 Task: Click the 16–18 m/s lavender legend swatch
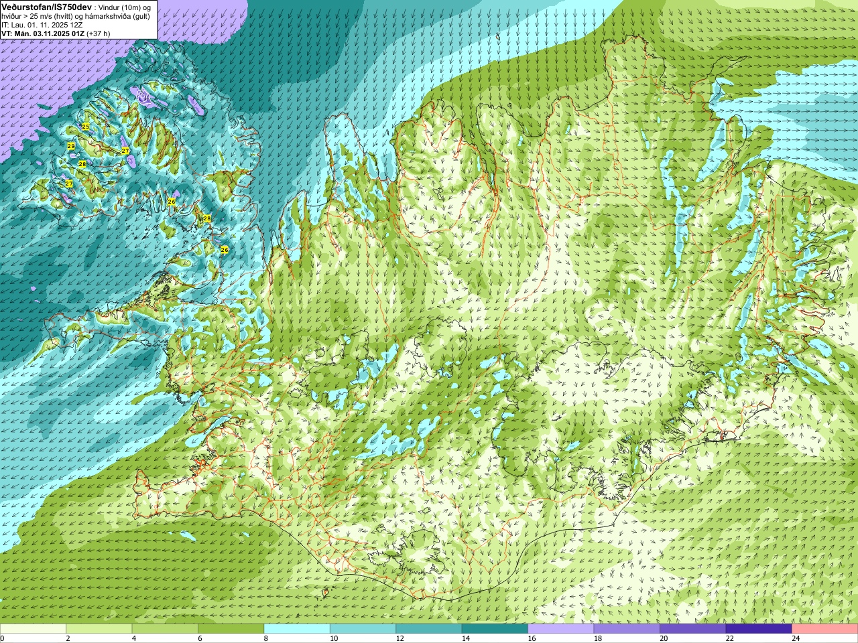coord(561,629)
